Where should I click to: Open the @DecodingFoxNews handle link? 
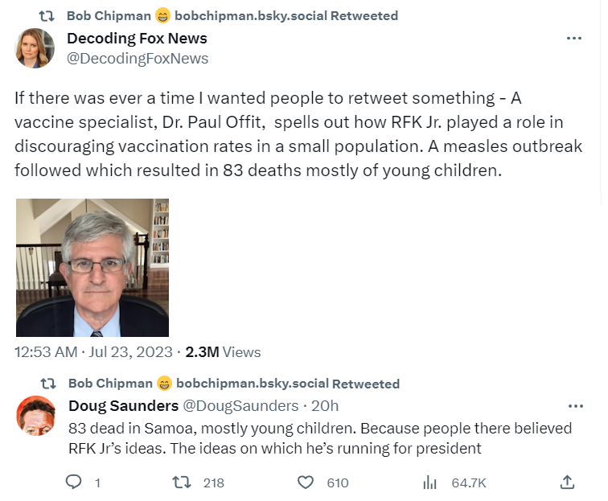(x=138, y=59)
